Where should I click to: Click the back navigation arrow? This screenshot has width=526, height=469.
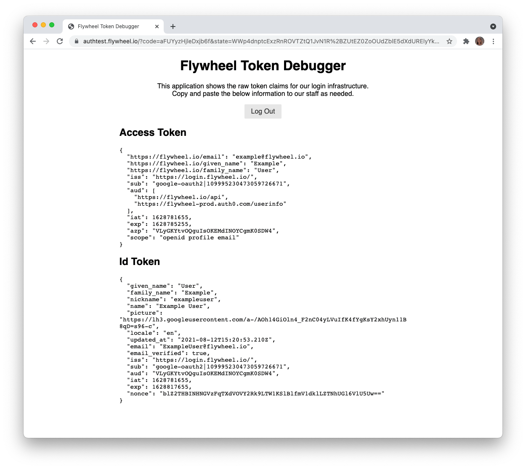click(33, 41)
